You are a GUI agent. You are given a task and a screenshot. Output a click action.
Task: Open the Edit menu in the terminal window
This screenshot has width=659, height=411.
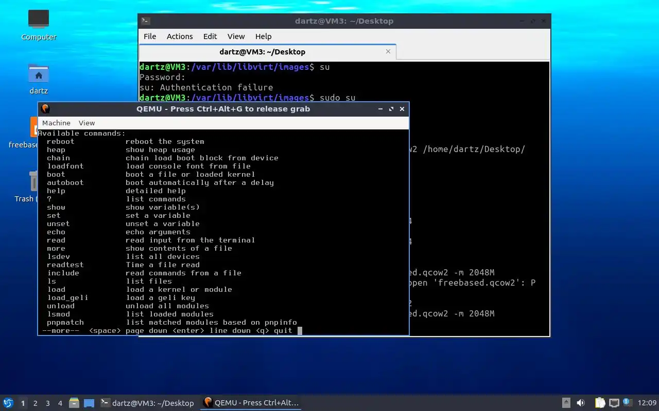point(210,36)
